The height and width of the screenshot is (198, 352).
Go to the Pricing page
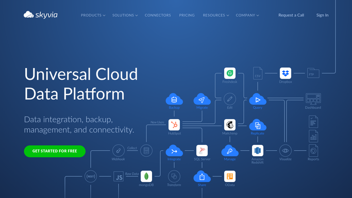point(187,15)
